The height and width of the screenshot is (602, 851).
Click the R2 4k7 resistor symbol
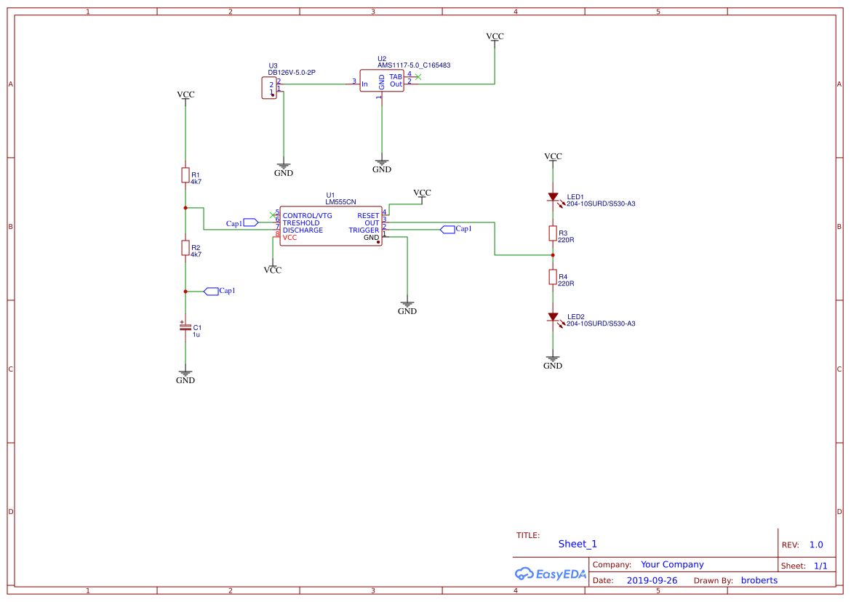[185, 248]
